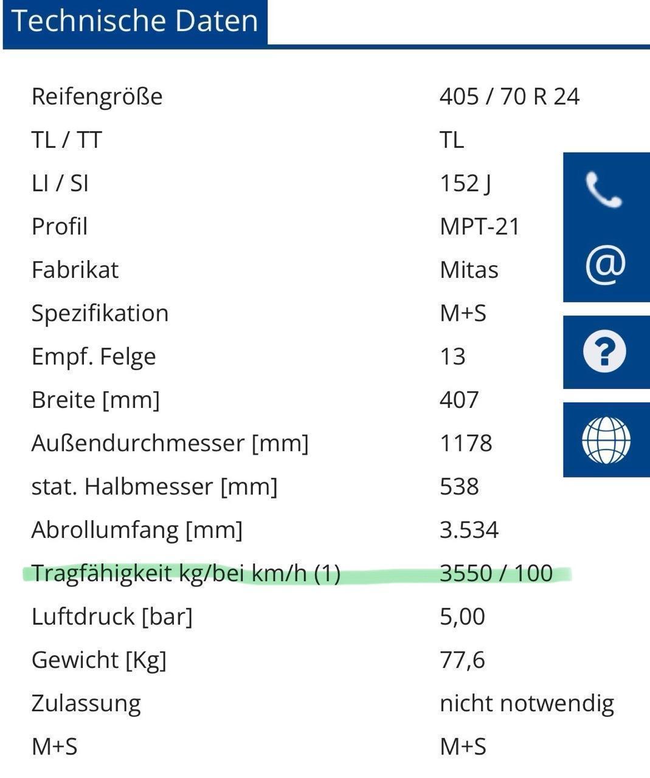
Task: Click the load capacity value 3550 / 100
Action: click(x=496, y=573)
